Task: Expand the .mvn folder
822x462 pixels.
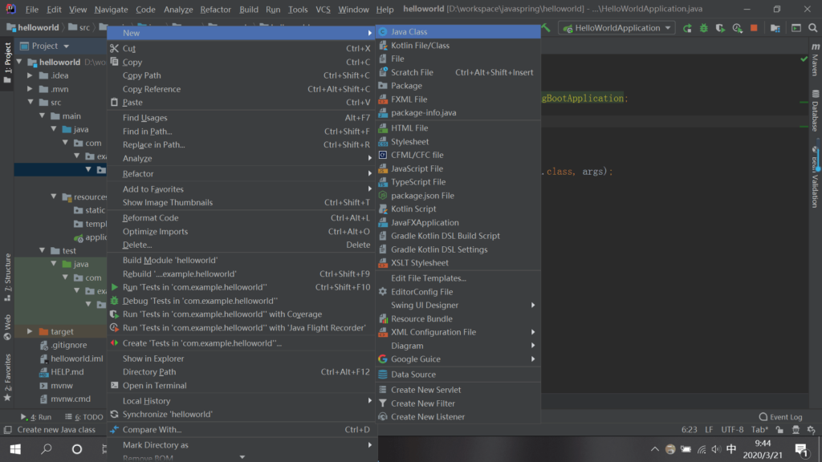Action: 31,89
